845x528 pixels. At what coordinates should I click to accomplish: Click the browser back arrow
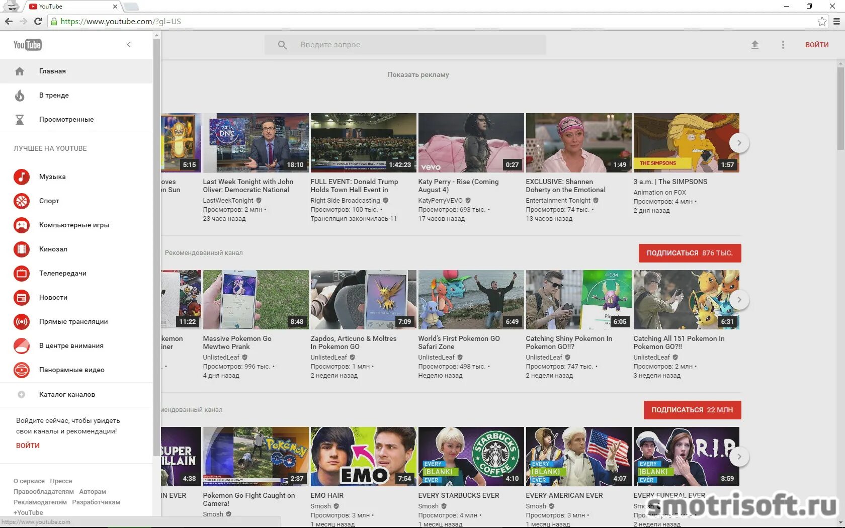[x=9, y=21]
